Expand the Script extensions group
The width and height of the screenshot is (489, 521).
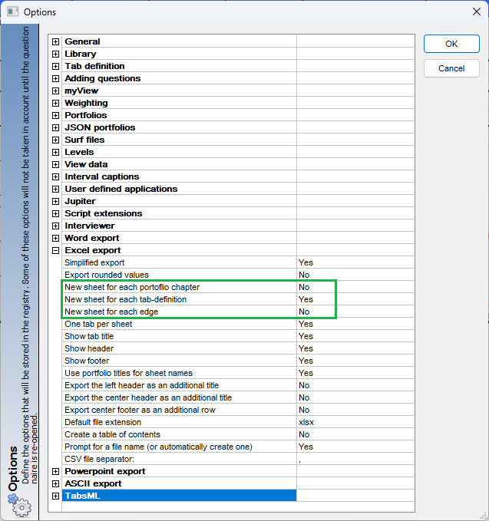click(x=55, y=213)
